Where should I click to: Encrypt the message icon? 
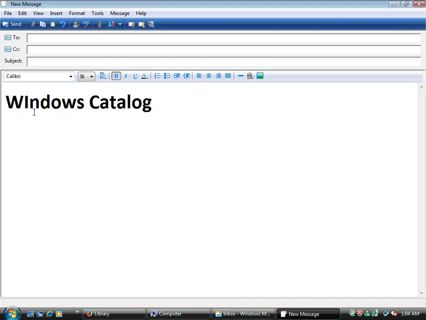pyautogui.click(x=141, y=24)
